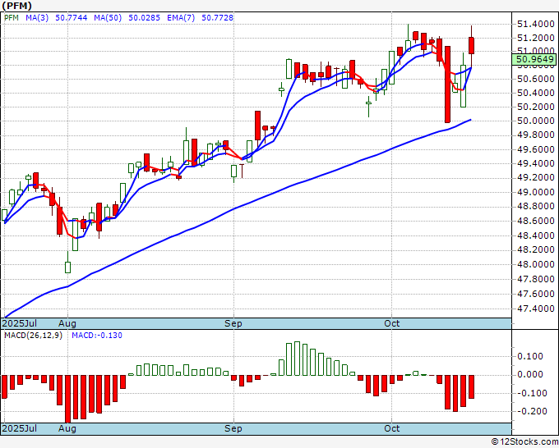This screenshot has width=559, height=448.
Task: Click the 50.2000 price axis label
Action: [535, 107]
